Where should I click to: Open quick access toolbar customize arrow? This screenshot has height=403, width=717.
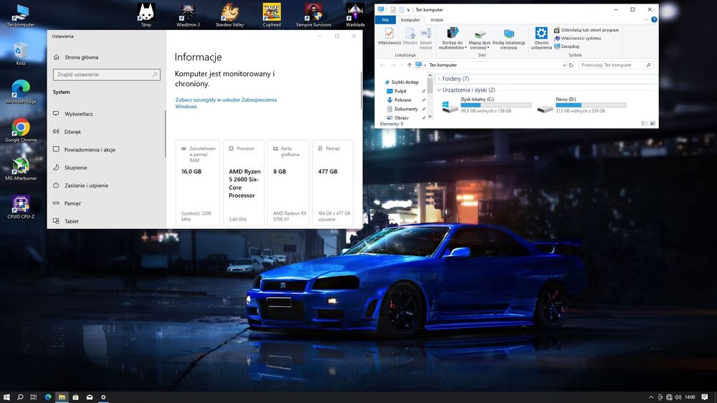[409, 9]
